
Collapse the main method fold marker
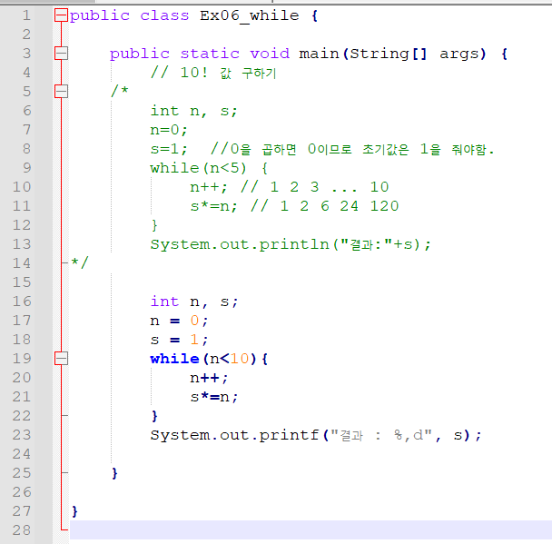click(61, 54)
